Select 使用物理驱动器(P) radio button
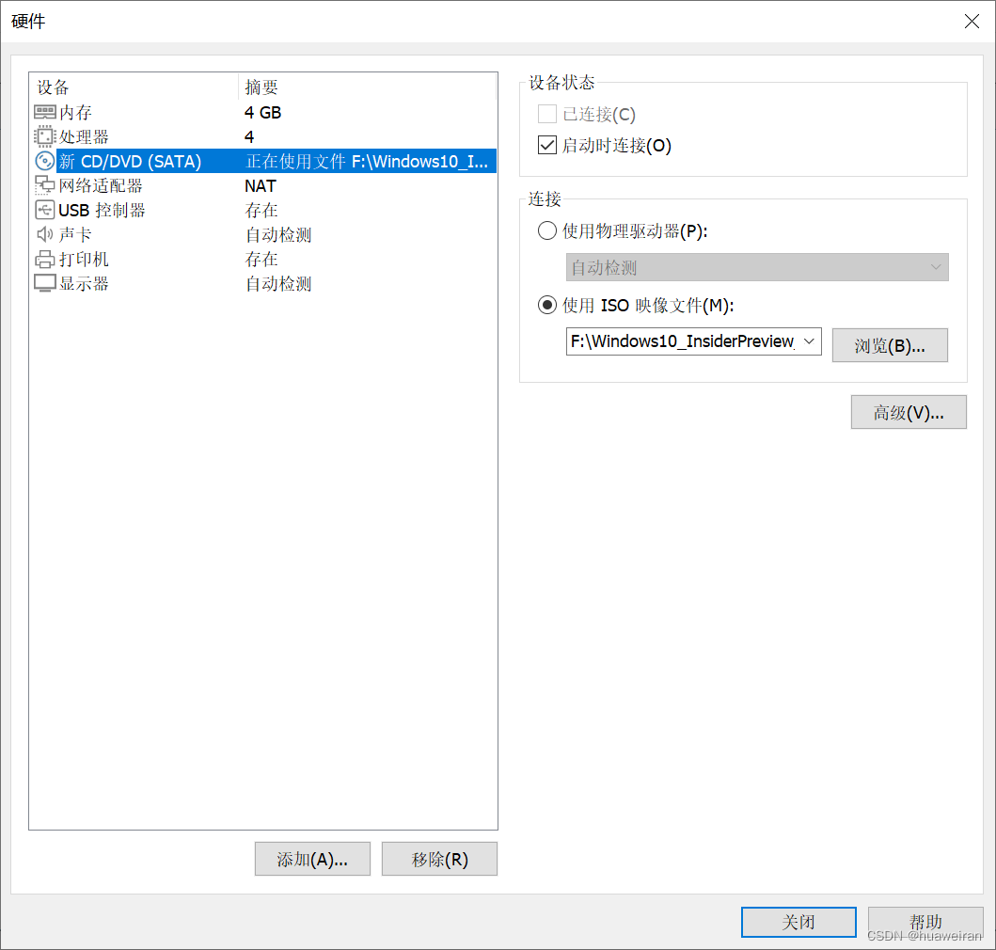996x950 pixels. click(547, 230)
